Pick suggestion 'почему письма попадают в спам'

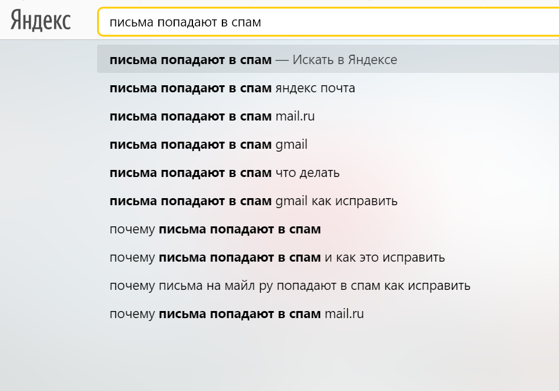(x=215, y=229)
